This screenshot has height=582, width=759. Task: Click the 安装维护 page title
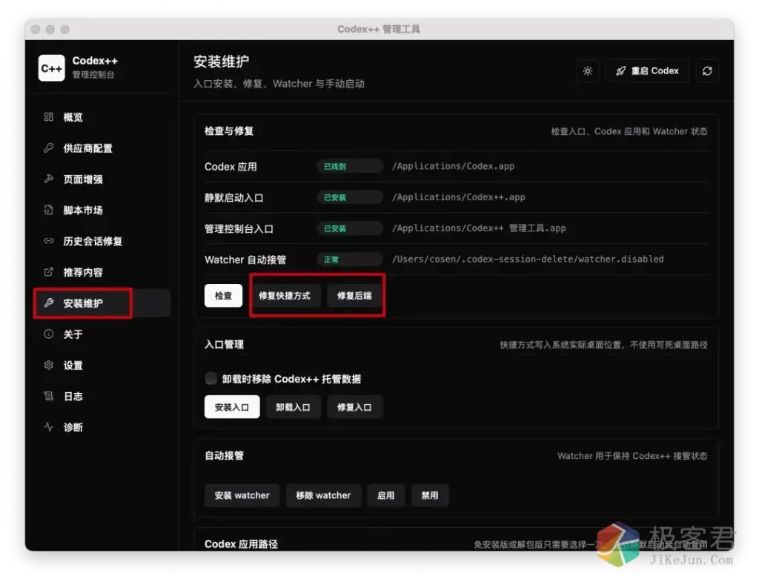pos(221,62)
